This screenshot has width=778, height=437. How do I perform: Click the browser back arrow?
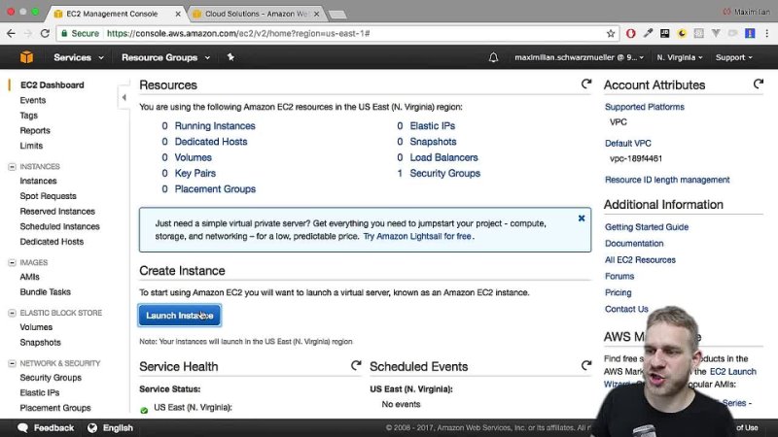[x=11, y=33]
